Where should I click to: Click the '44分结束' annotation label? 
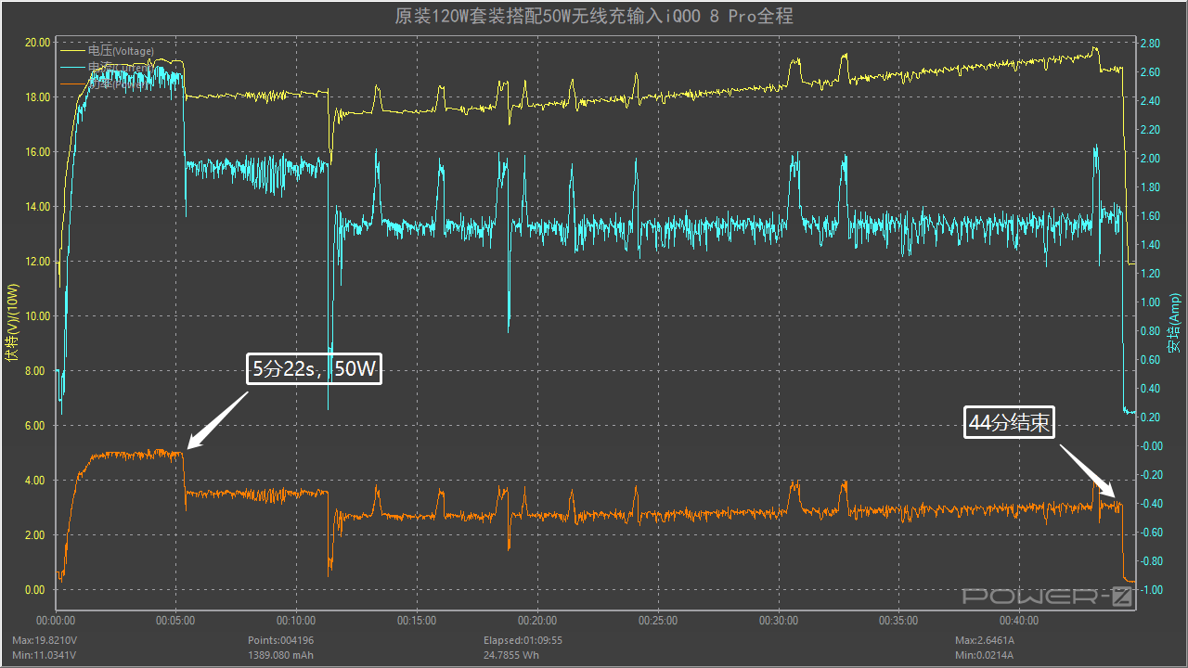coord(1009,423)
